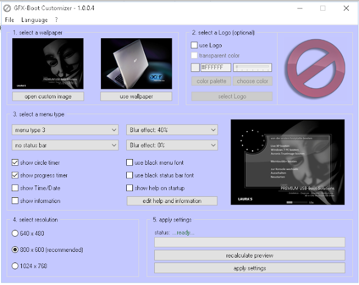Screen dimensions: 359x285
Task: Expand the no status bar dropdown
Action: [65, 145]
